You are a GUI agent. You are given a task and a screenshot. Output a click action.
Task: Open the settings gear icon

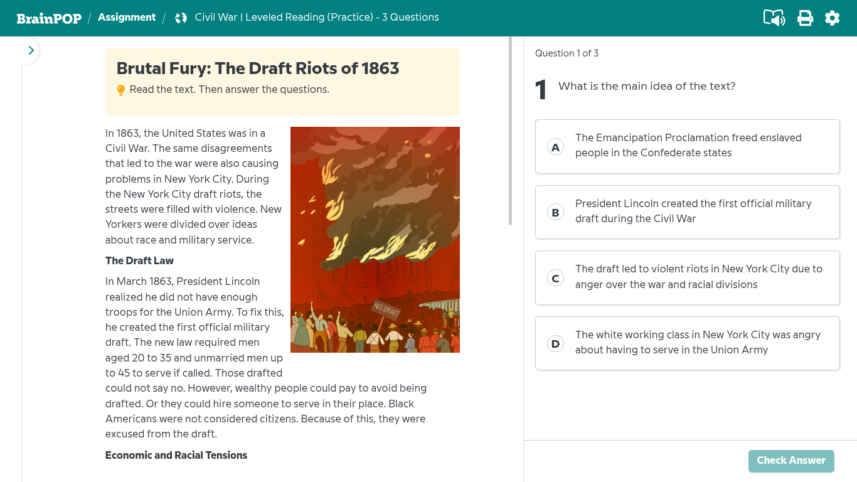(x=832, y=18)
